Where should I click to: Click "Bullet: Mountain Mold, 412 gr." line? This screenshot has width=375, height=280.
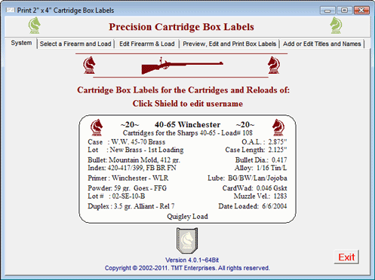[x=134, y=160]
